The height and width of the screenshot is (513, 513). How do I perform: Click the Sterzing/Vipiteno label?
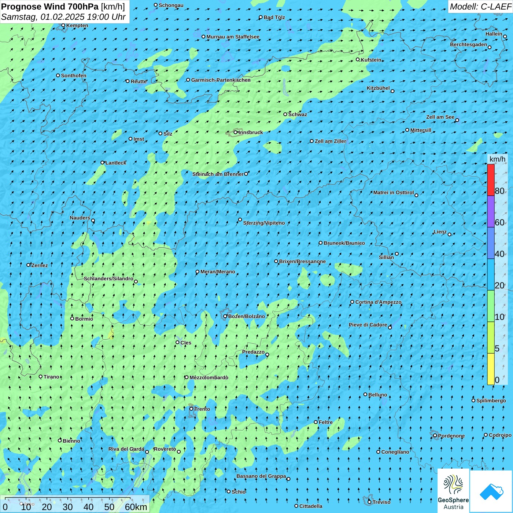tap(264, 223)
